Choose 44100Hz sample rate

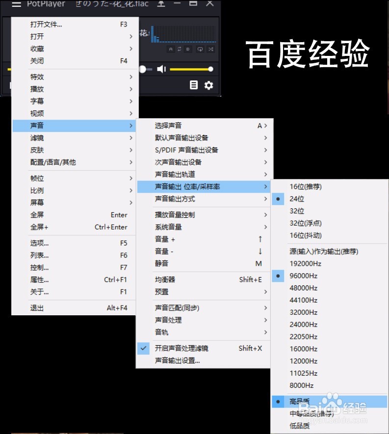[x=330, y=300]
